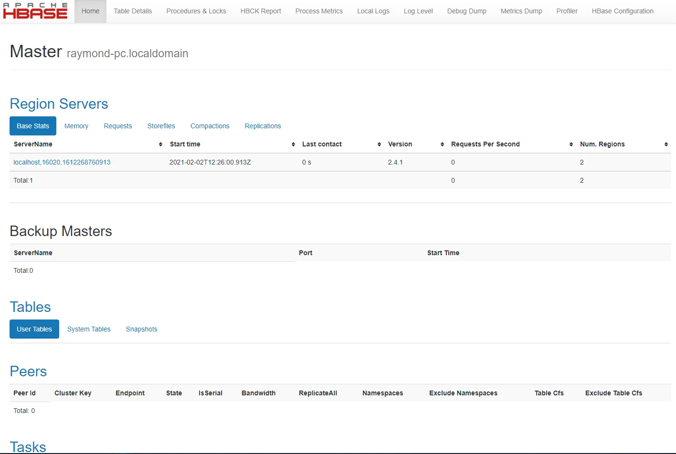
Task: Show the Compactions tab
Action: pos(210,126)
